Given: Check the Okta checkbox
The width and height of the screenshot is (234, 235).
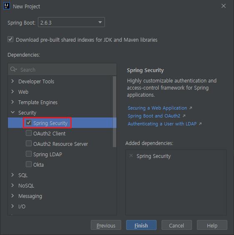Looking at the screenshot, I should (x=29, y=164).
